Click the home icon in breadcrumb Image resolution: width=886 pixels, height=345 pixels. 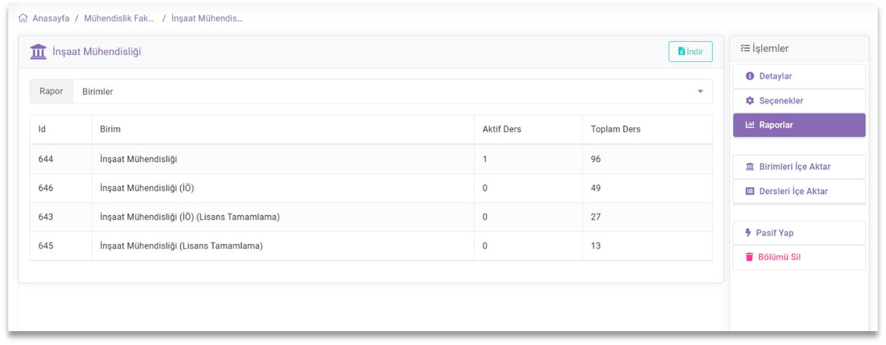(23, 18)
